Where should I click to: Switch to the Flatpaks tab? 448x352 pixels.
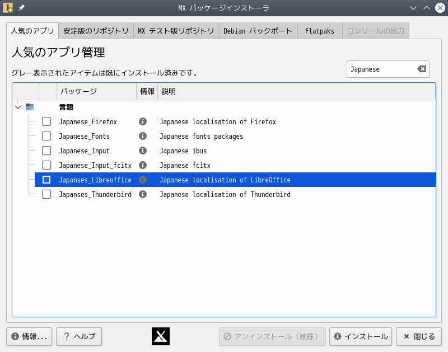pyautogui.click(x=320, y=31)
